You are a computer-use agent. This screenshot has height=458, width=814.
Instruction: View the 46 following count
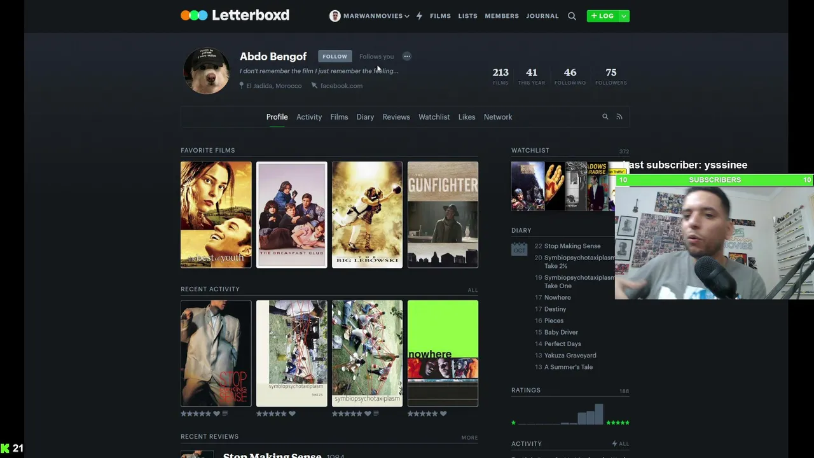(x=570, y=76)
